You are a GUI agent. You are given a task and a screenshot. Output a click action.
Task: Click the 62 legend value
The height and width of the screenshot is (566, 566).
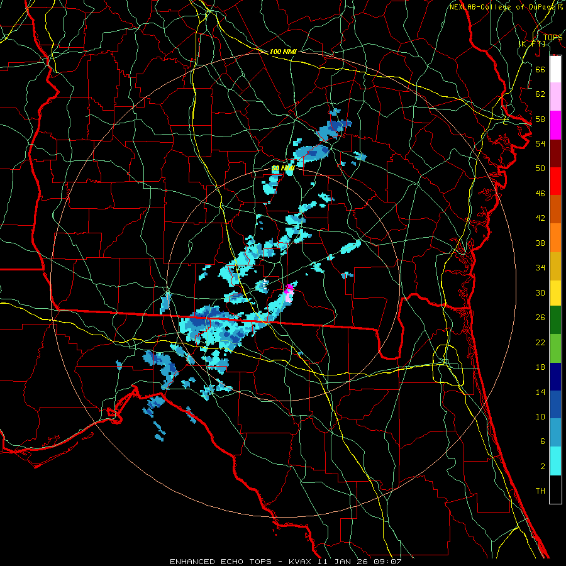click(x=540, y=94)
